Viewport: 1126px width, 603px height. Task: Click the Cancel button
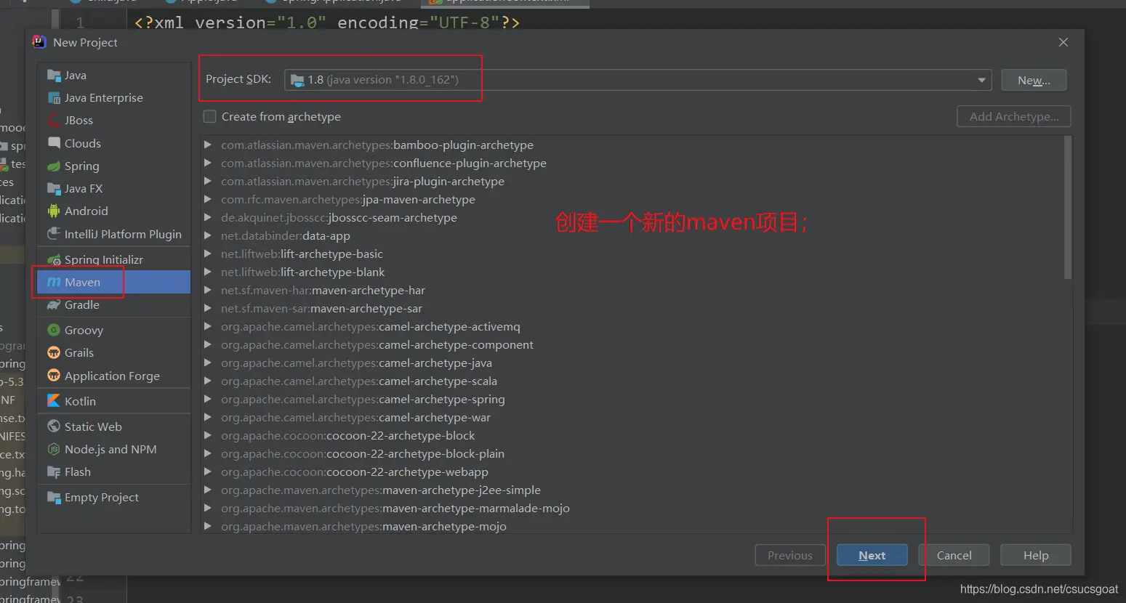954,555
